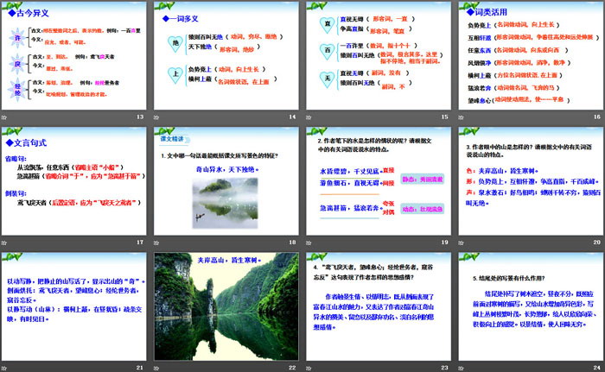Select slide 24 about the ending's purpose

[528, 306]
